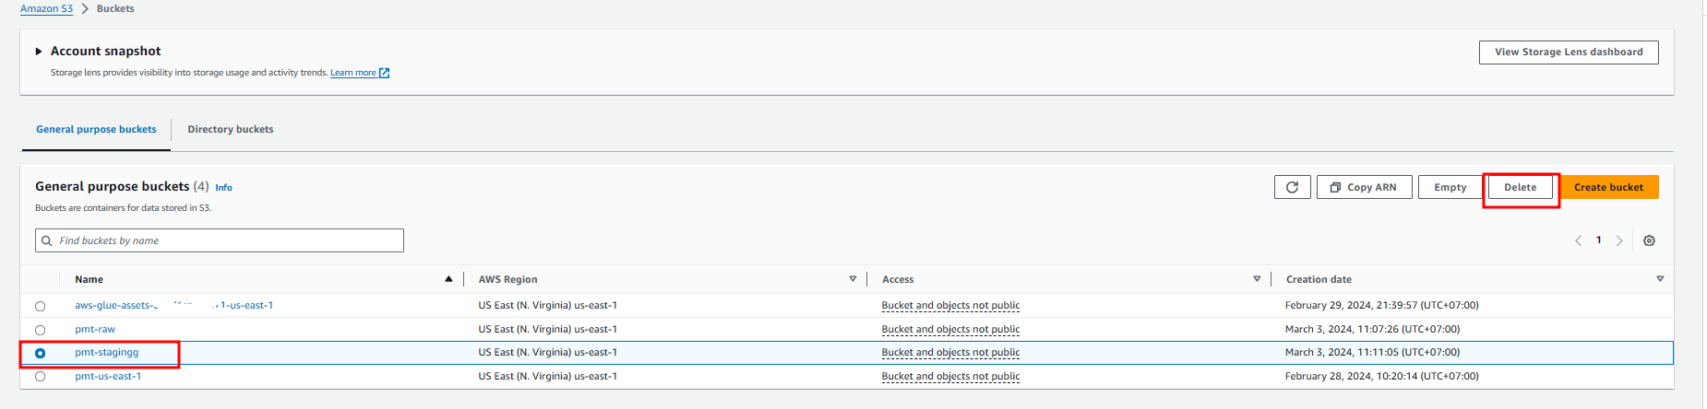This screenshot has width=1707, height=409.
Task: Sort by Name column ascending arrow
Action: point(448,279)
